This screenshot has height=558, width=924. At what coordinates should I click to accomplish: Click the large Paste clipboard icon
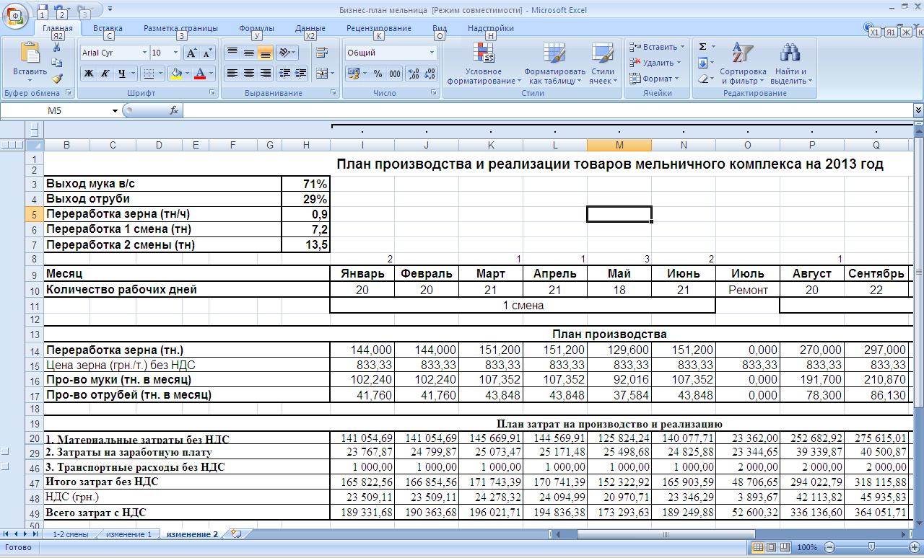pos(30,53)
